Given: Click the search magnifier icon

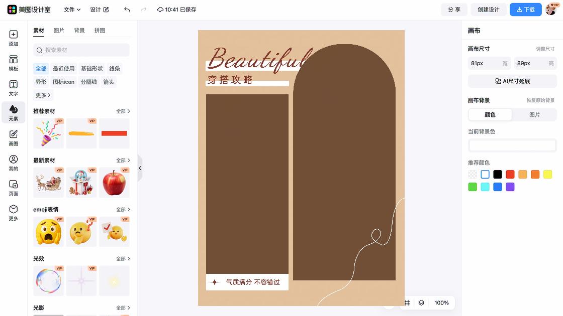Looking at the screenshot, I should tap(40, 50).
